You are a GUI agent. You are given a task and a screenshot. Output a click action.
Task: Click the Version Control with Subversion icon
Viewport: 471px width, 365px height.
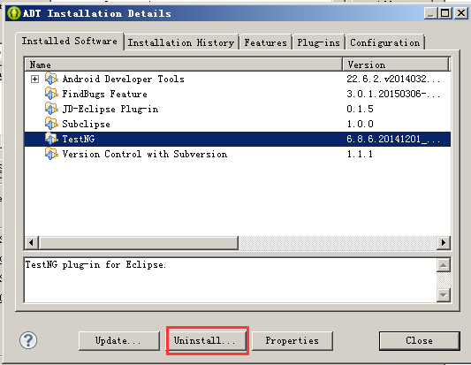(51, 154)
